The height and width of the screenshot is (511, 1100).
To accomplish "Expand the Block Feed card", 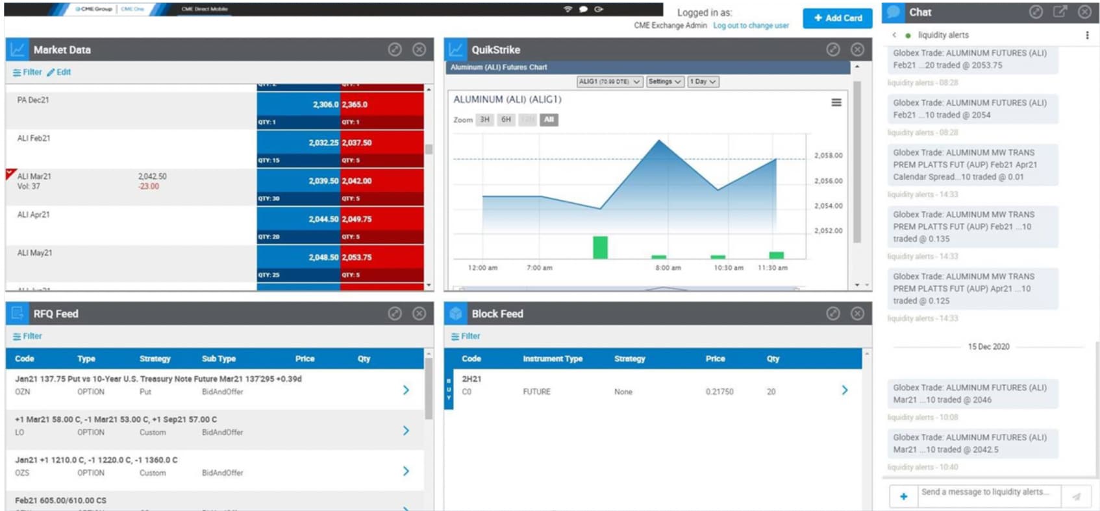I will click(832, 314).
